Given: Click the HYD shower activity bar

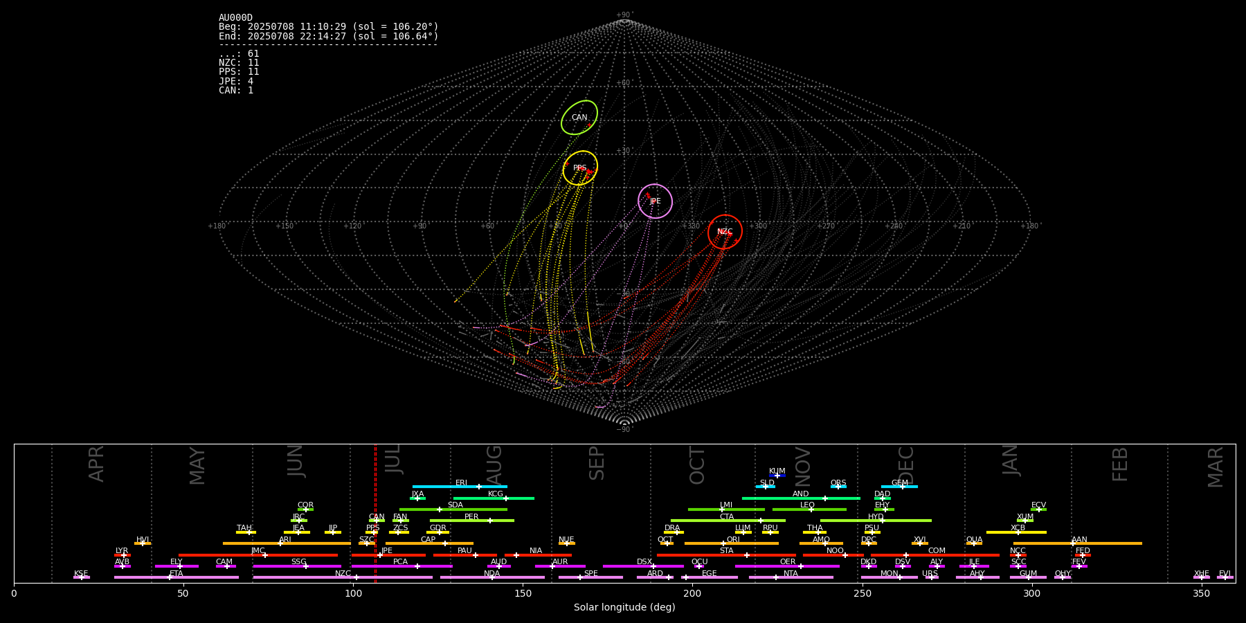Looking at the screenshot, I should 876,521.
